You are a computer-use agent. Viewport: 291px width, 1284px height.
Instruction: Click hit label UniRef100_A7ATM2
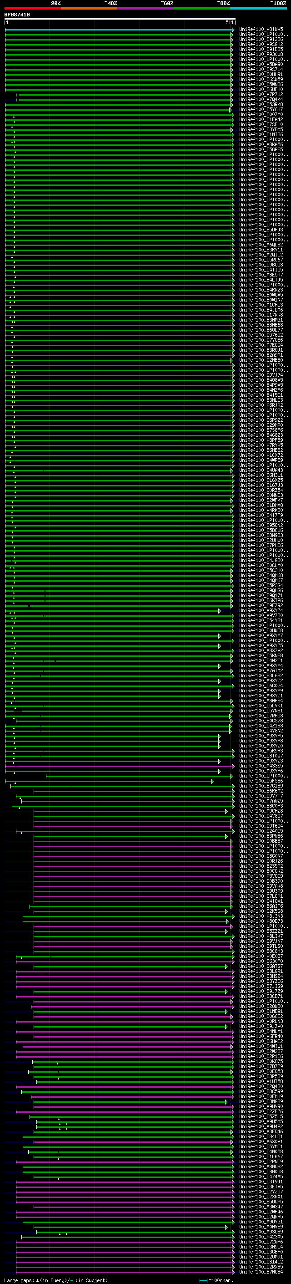pyautogui.click(x=261, y=671)
